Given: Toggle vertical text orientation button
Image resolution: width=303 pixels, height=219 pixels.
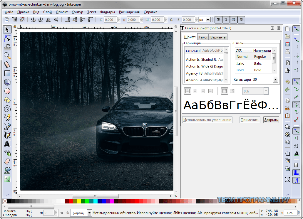Looking at the screenshot, I should (x=232, y=91).
